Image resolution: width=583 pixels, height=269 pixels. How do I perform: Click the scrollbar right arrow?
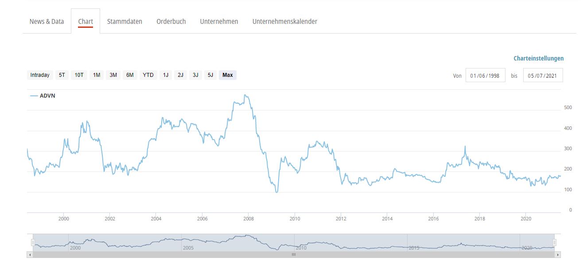tap(558, 255)
